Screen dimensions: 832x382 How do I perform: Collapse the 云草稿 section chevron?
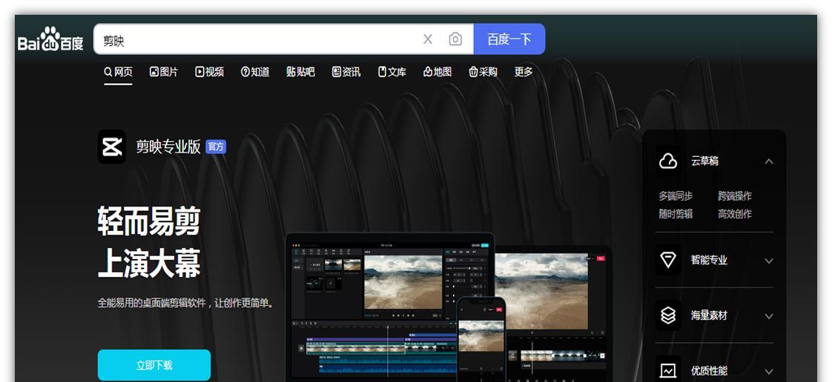(x=769, y=161)
